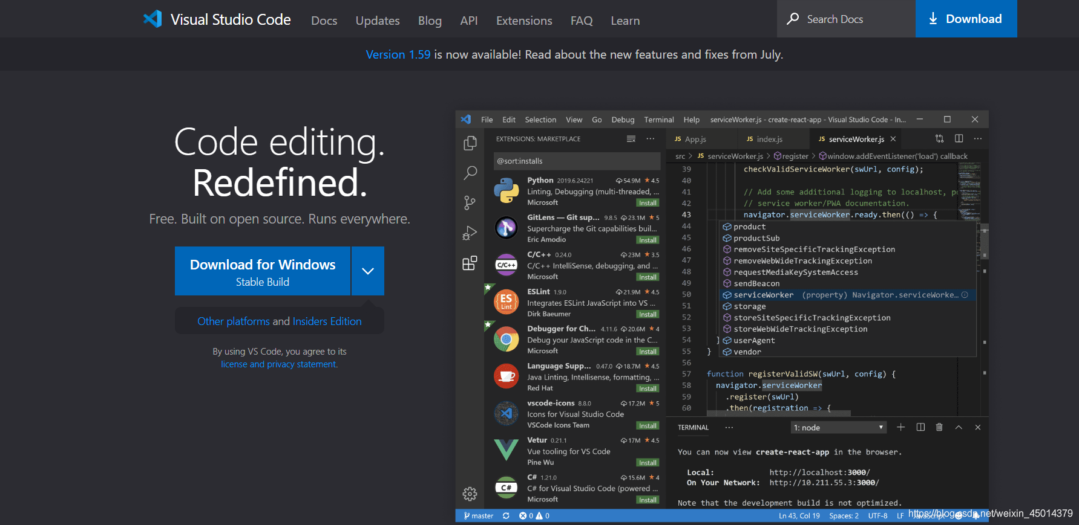The height and width of the screenshot is (525, 1079).
Task: Expand the download options dropdown arrow
Action: click(368, 271)
